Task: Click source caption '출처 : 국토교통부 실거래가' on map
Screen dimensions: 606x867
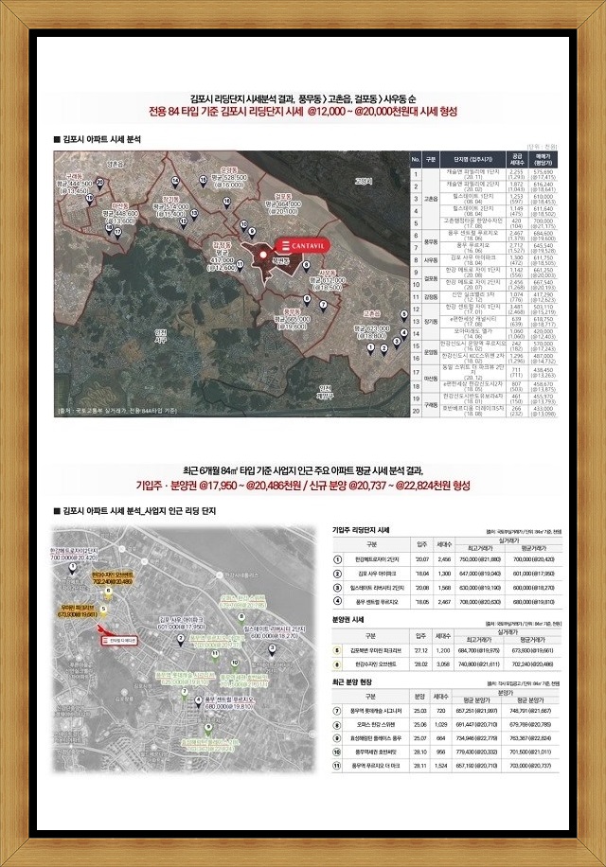Action: coord(116,411)
